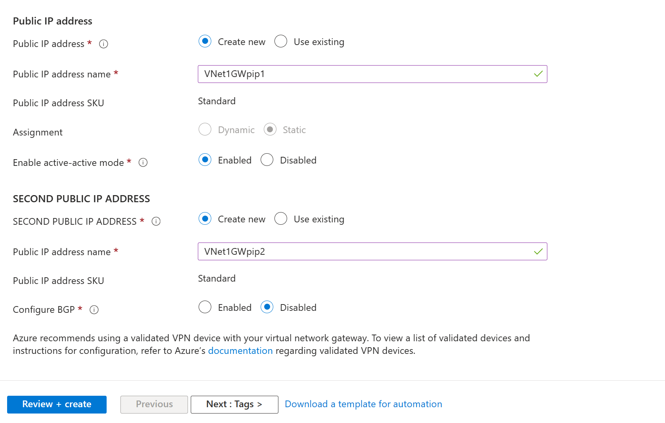665x423 pixels.
Task: Click green checkmark in VNet1GWpip2 field
Action: [x=538, y=251]
